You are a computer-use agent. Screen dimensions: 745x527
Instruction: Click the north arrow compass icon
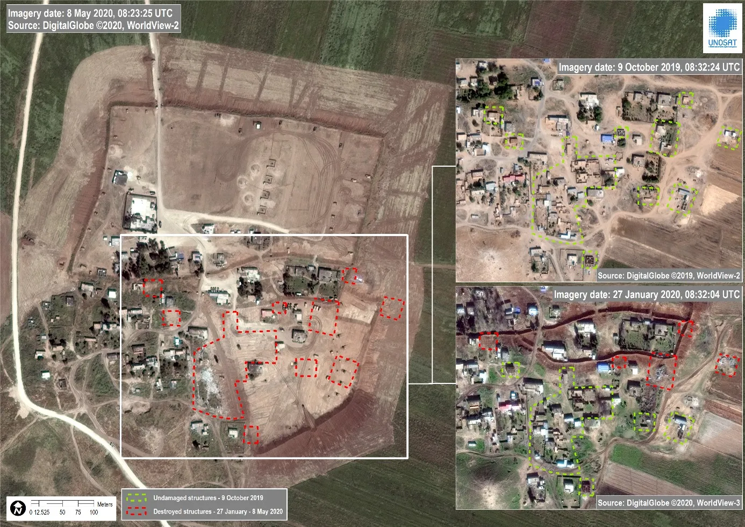(19, 508)
